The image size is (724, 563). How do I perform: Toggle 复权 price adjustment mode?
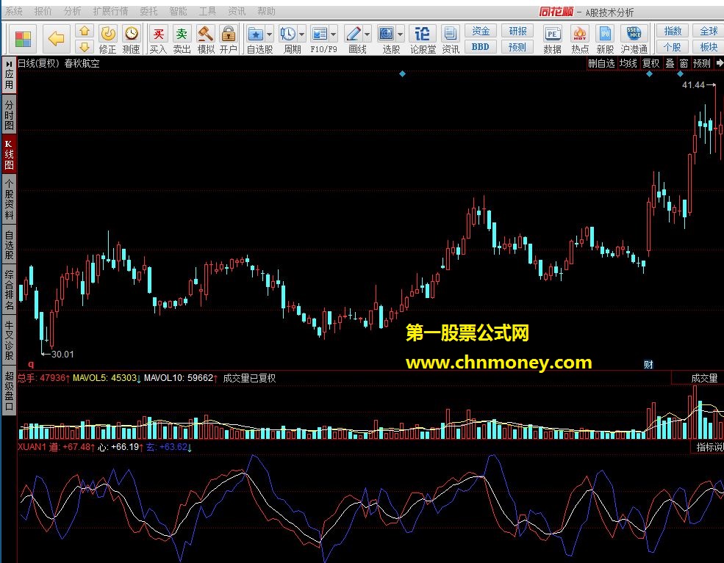click(x=650, y=63)
